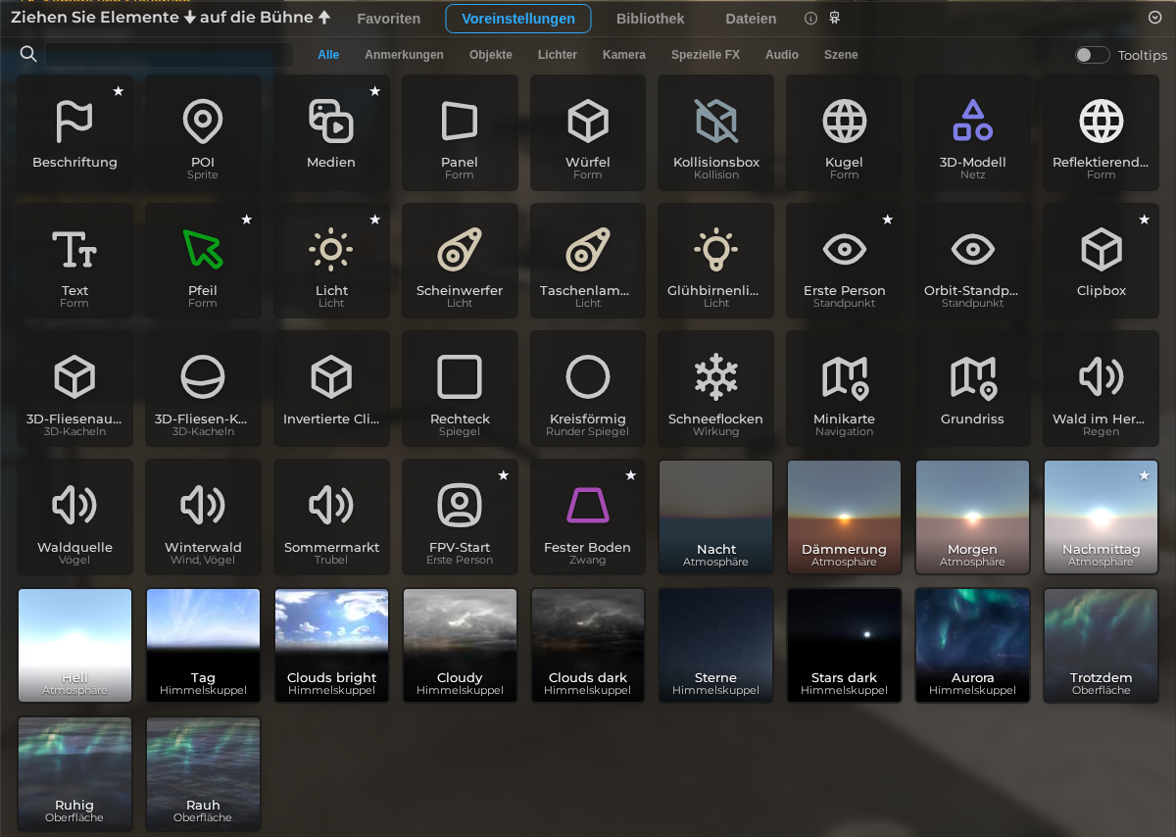The width and height of the screenshot is (1176, 837).
Task: Select the Kreisförmig round mirror preset
Action: (x=588, y=389)
